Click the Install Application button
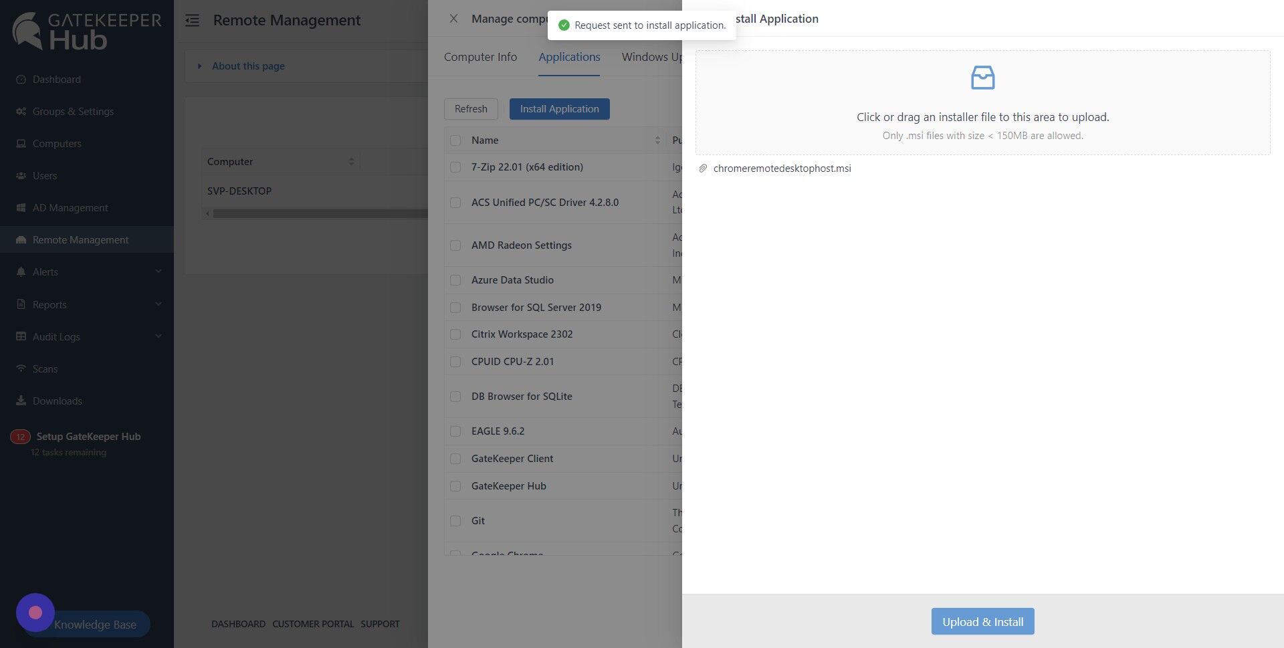1284x648 pixels. point(559,109)
